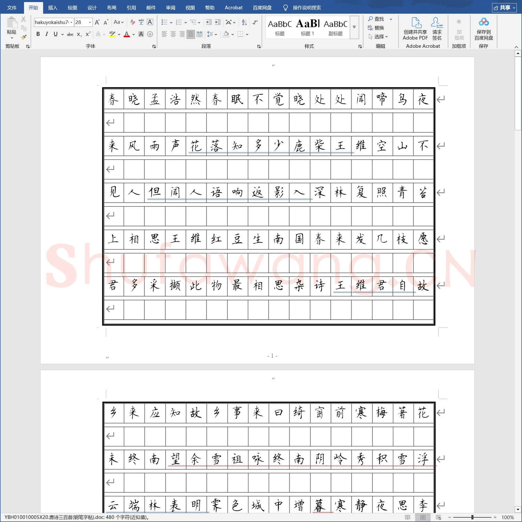Click the 100% zoom level text
This screenshot has width=522, height=522.
click(508, 517)
